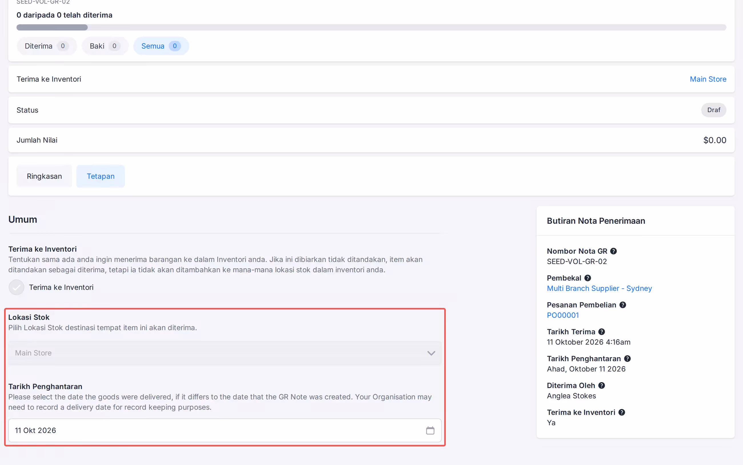This screenshot has width=743, height=465.
Task: Click help icon next to Nombor Nota GR
Action: pos(613,251)
